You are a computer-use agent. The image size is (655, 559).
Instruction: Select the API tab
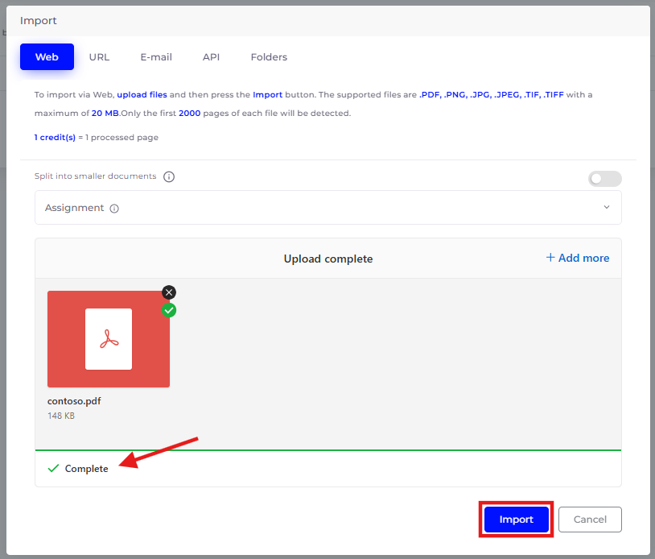click(211, 57)
